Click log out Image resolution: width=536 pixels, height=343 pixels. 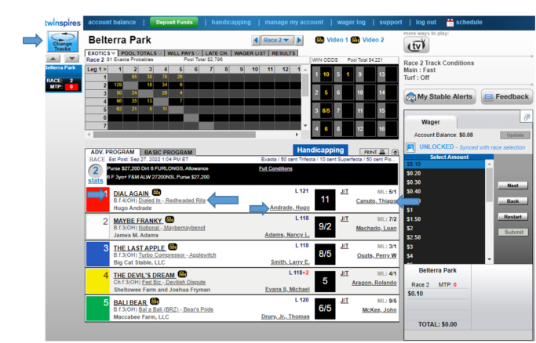pos(426,22)
